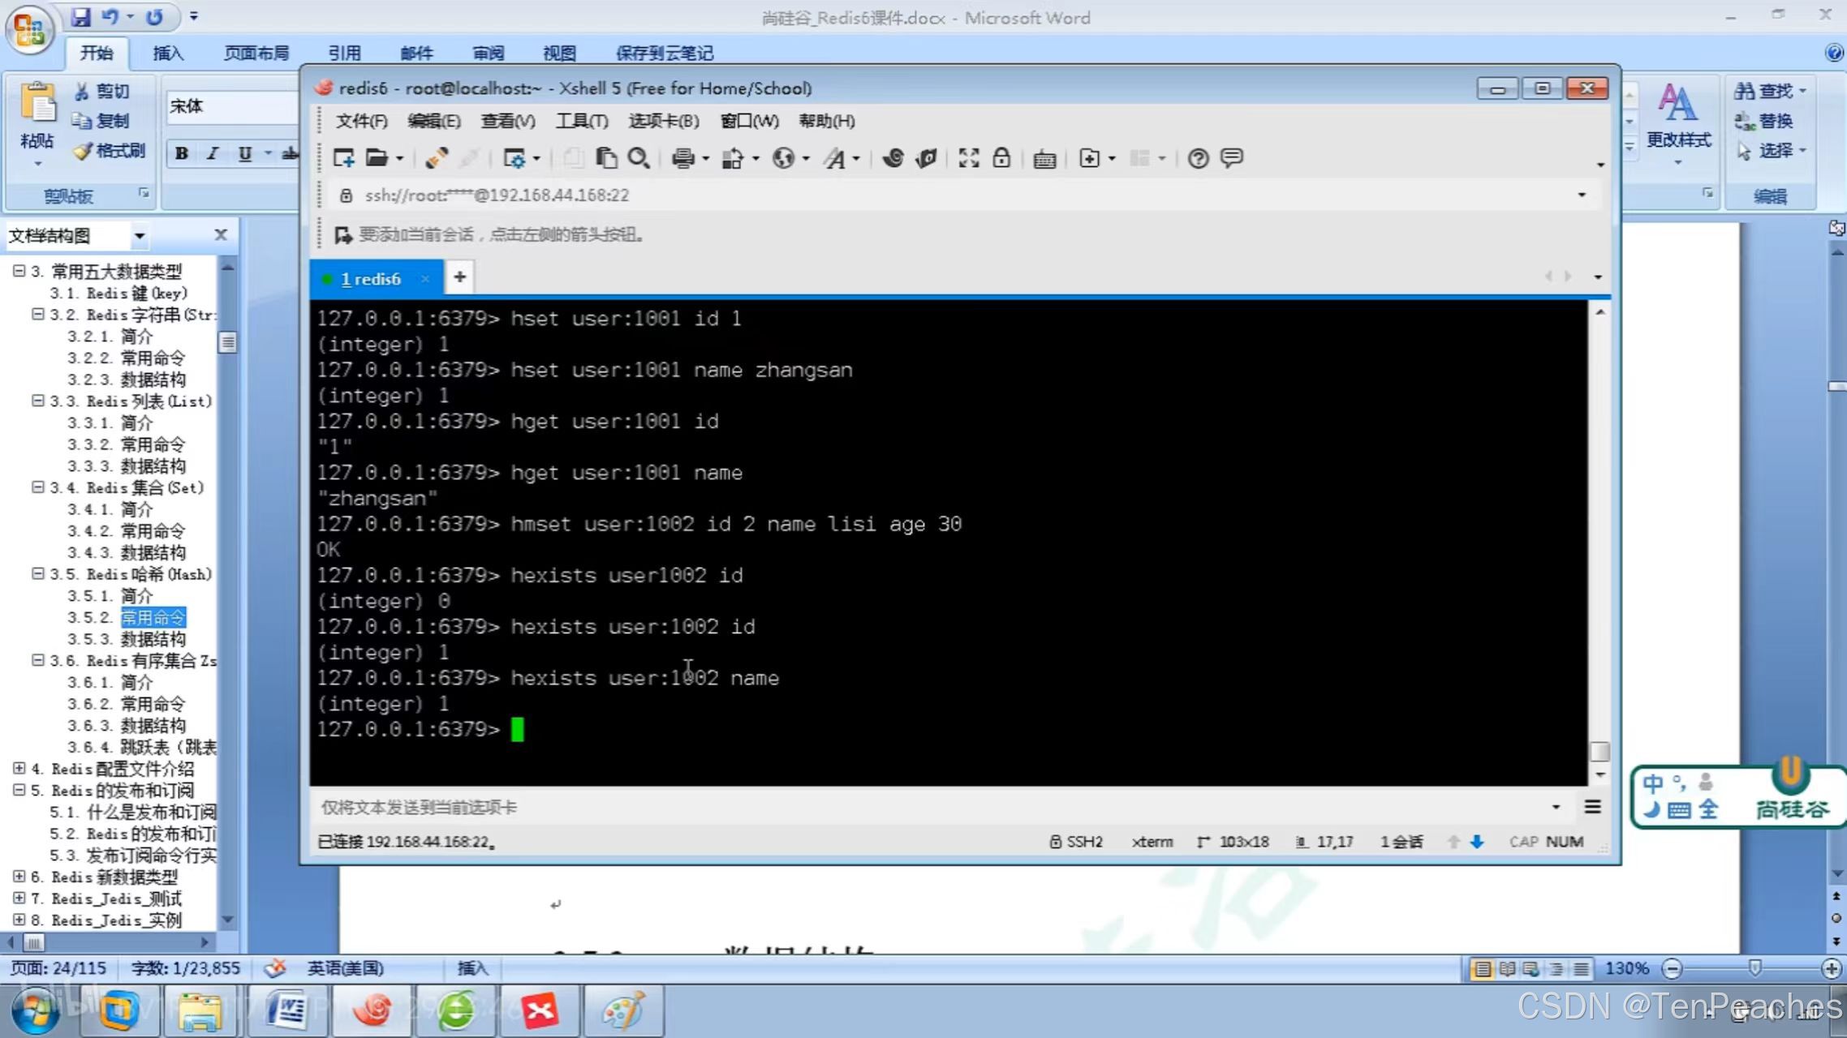Open the Xshell Tools menu
The width and height of the screenshot is (1847, 1038).
[x=581, y=121]
